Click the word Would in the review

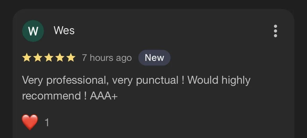(x=203, y=80)
